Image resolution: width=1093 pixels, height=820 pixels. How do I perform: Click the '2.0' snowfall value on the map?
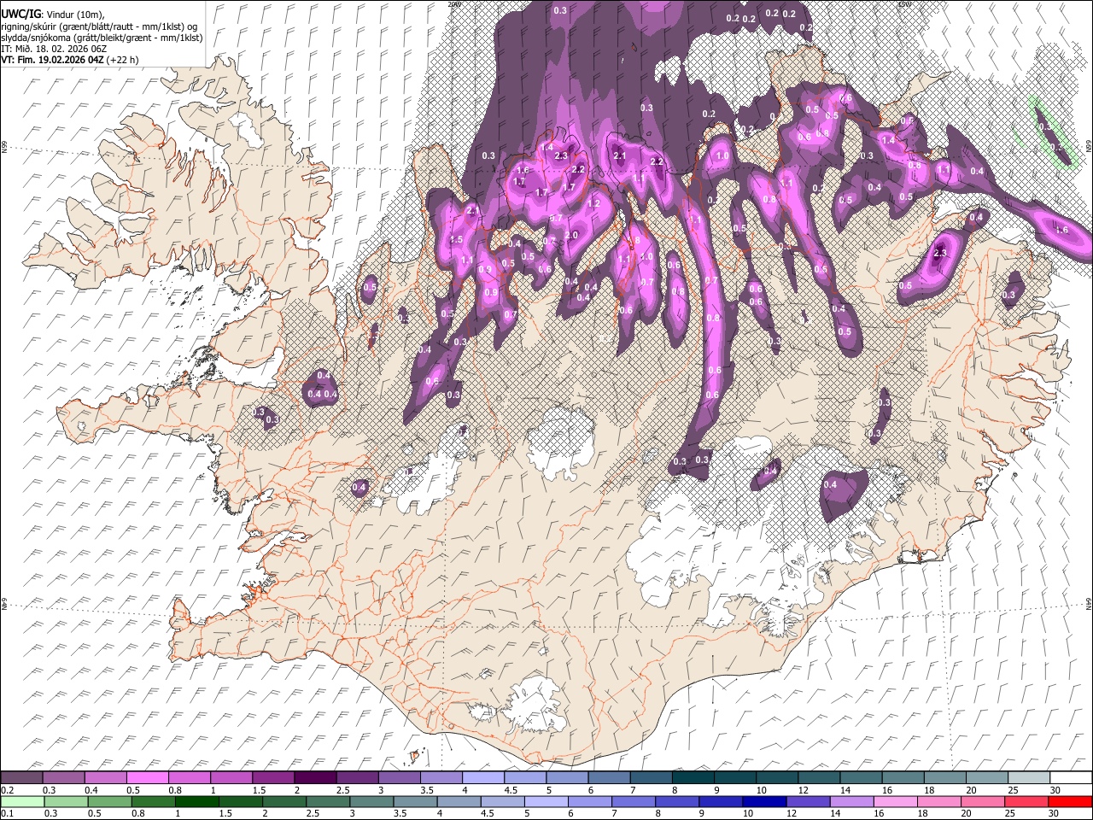(571, 236)
